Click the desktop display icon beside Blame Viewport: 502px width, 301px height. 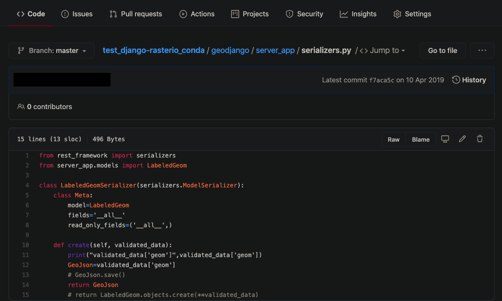pyautogui.click(x=445, y=139)
